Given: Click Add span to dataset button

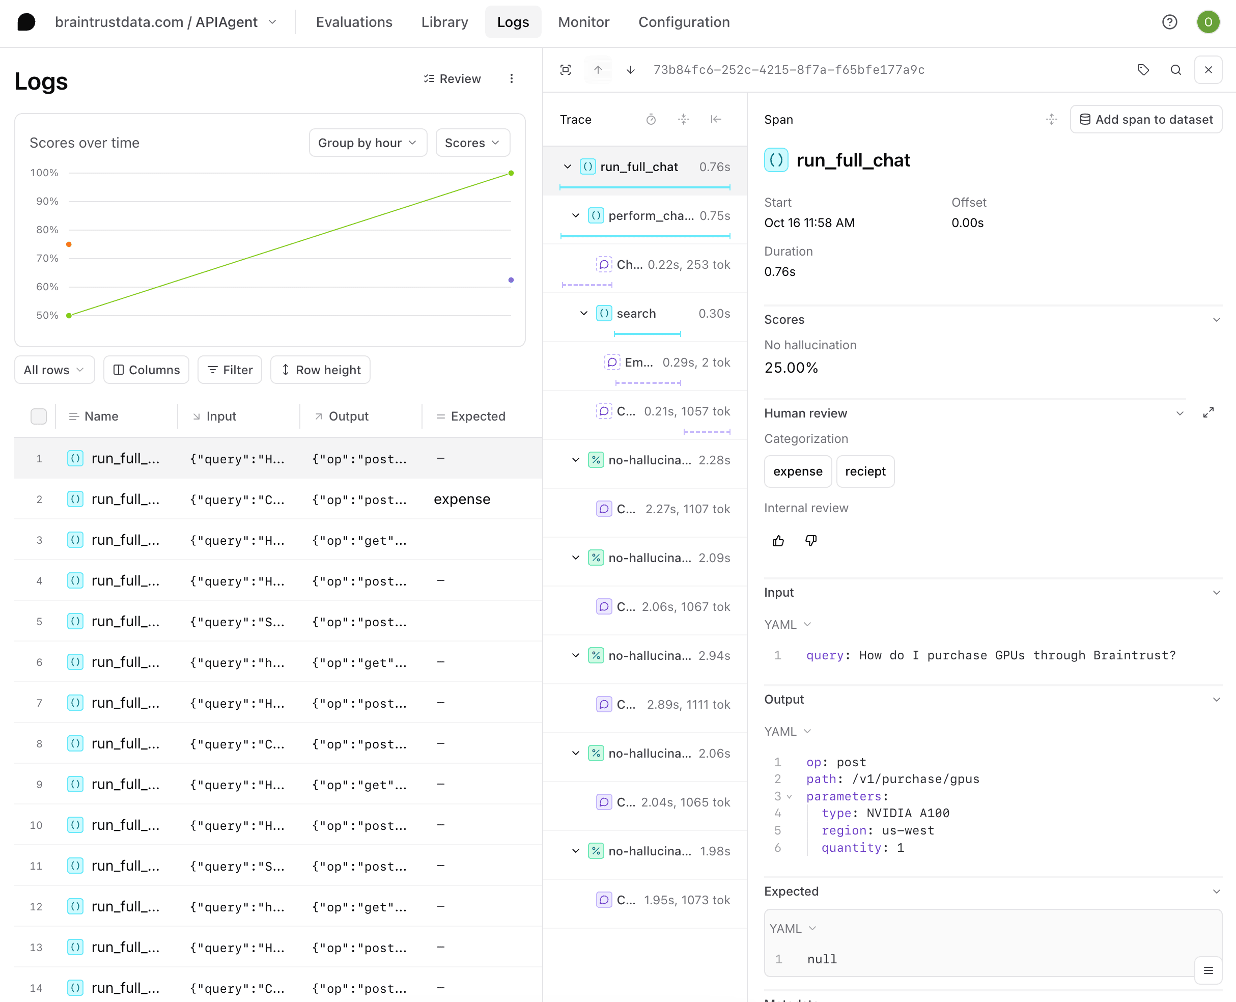Looking at the screenshot, I should 1145,120.
